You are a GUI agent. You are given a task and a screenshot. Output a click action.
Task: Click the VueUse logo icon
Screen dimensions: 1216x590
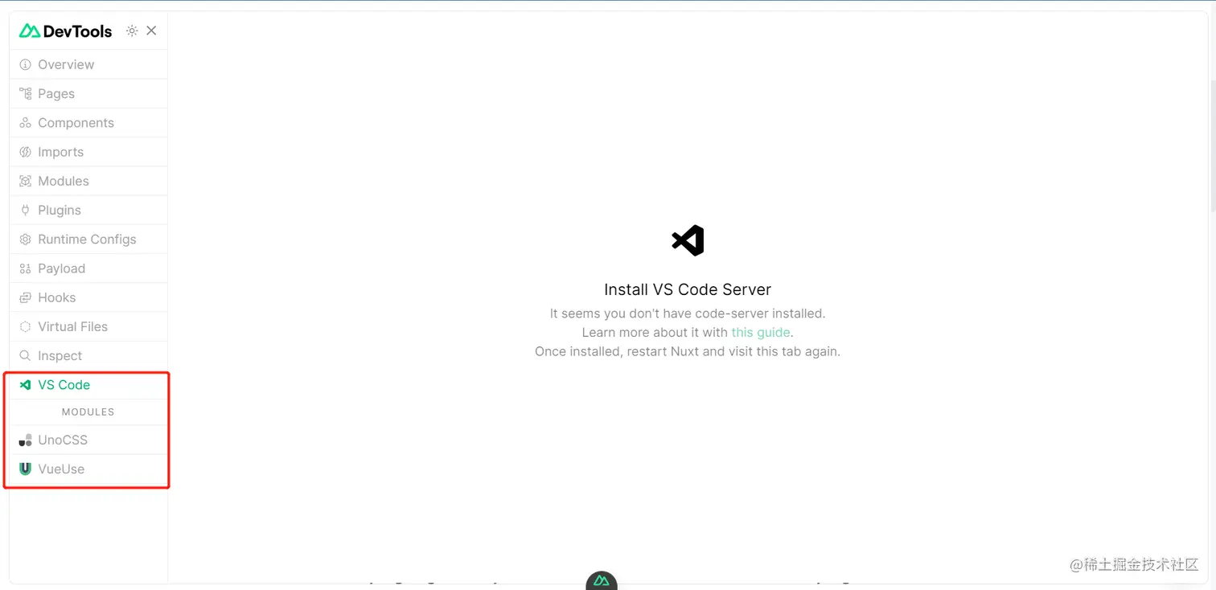pos(25,469)
